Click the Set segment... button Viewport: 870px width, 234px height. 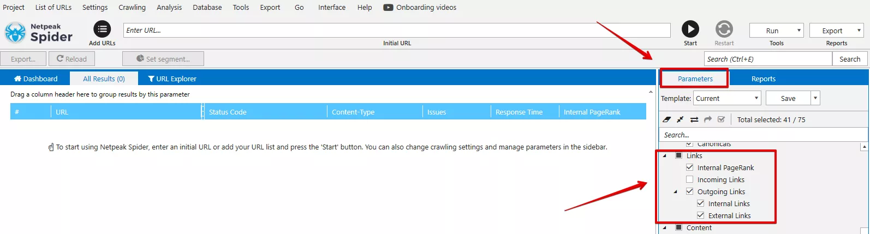(x=163, y=59)
